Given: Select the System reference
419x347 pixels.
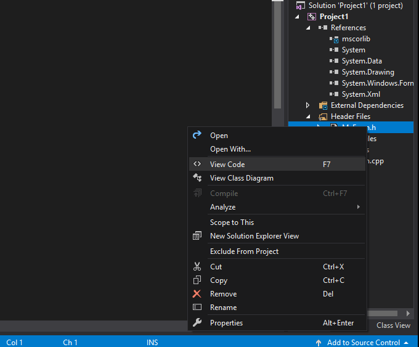Looking at the screenshot, I should pyautogui.click(x=353, y=50).
